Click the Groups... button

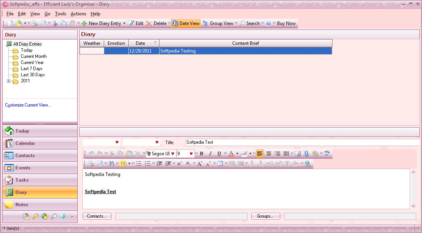[x=266, y=216]
